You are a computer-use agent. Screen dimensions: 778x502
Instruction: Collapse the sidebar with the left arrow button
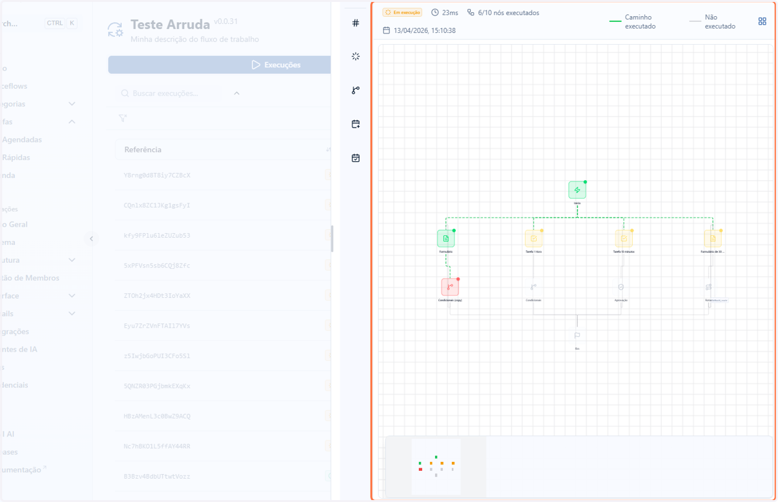[91, 238]
